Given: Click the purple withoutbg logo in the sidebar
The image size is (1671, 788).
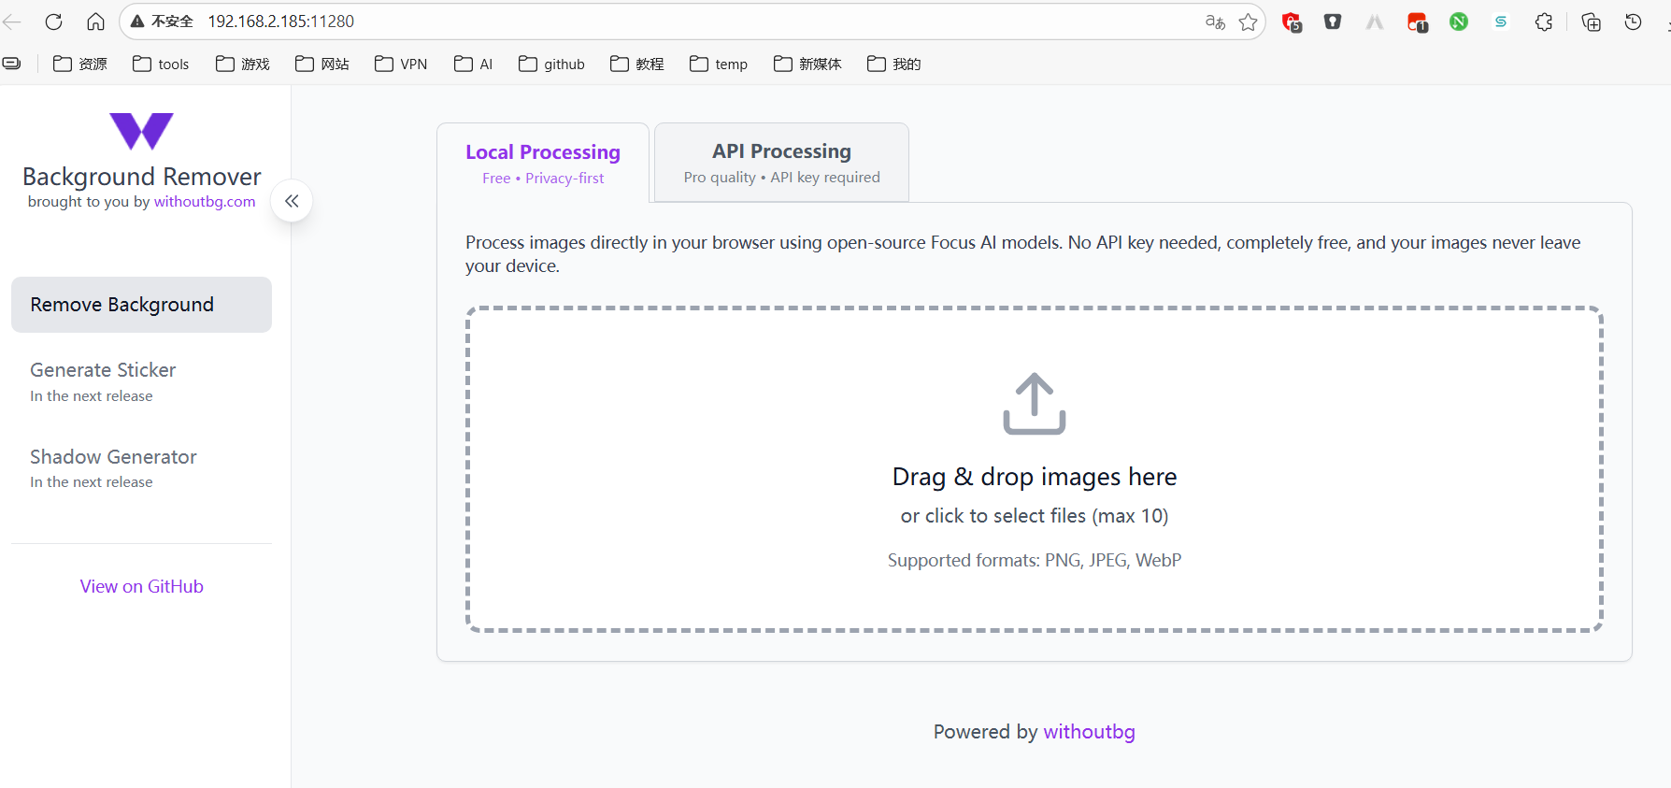Looking at the screenshot, I should (141, 131).
